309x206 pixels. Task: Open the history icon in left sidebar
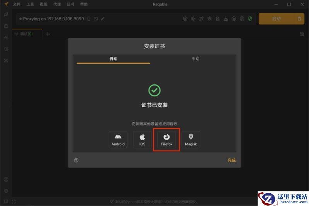6,49
